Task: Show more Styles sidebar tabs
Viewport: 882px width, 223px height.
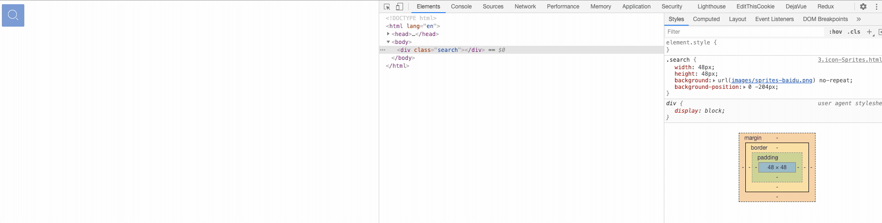Action: click(859, 19)
